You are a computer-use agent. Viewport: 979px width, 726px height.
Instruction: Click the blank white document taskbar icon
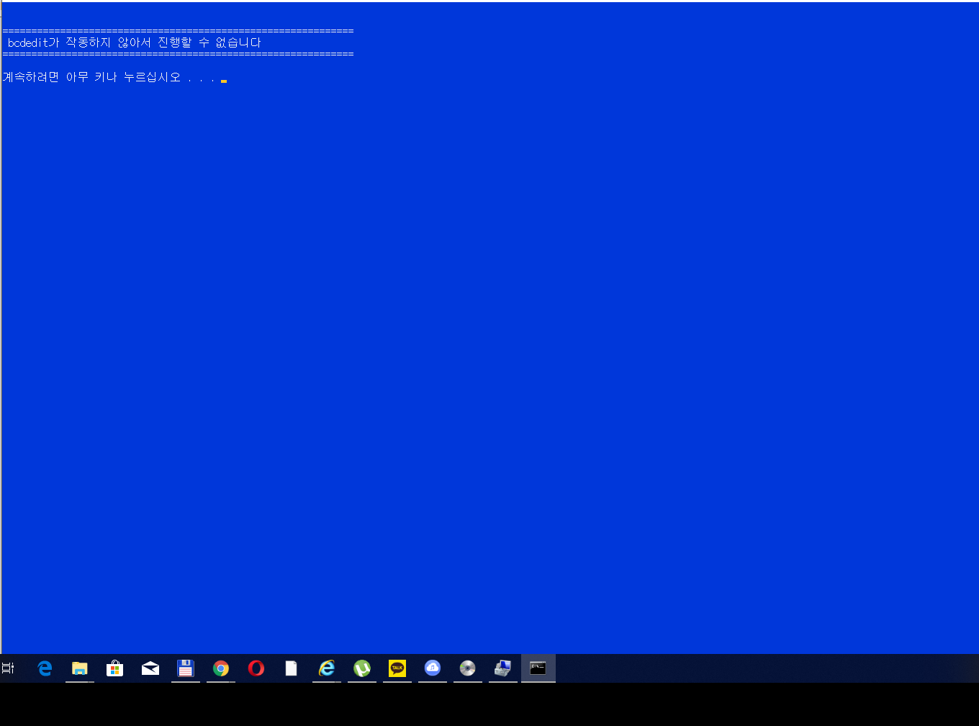(x=292, y=668)
